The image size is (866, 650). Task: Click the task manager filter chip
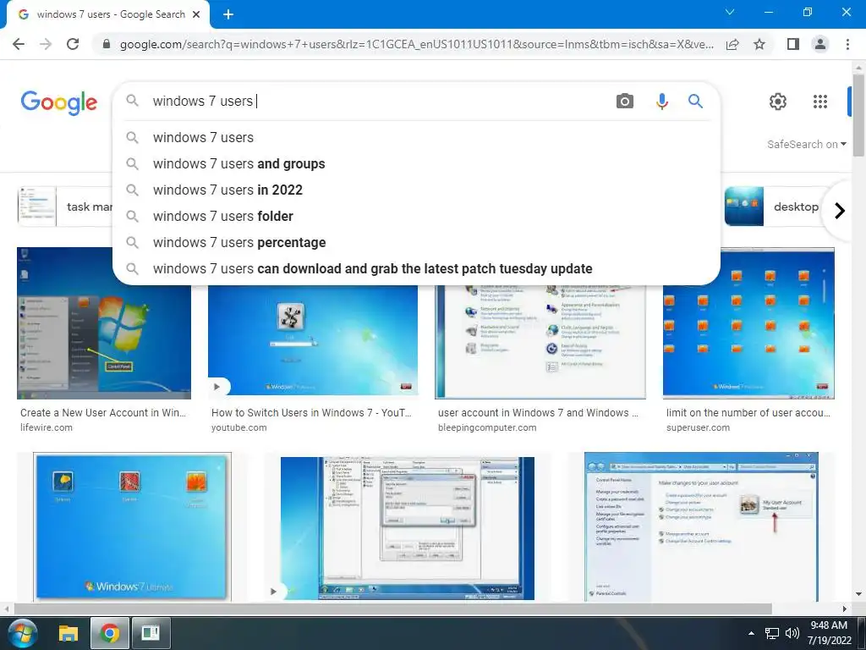(x=65, y=207)
